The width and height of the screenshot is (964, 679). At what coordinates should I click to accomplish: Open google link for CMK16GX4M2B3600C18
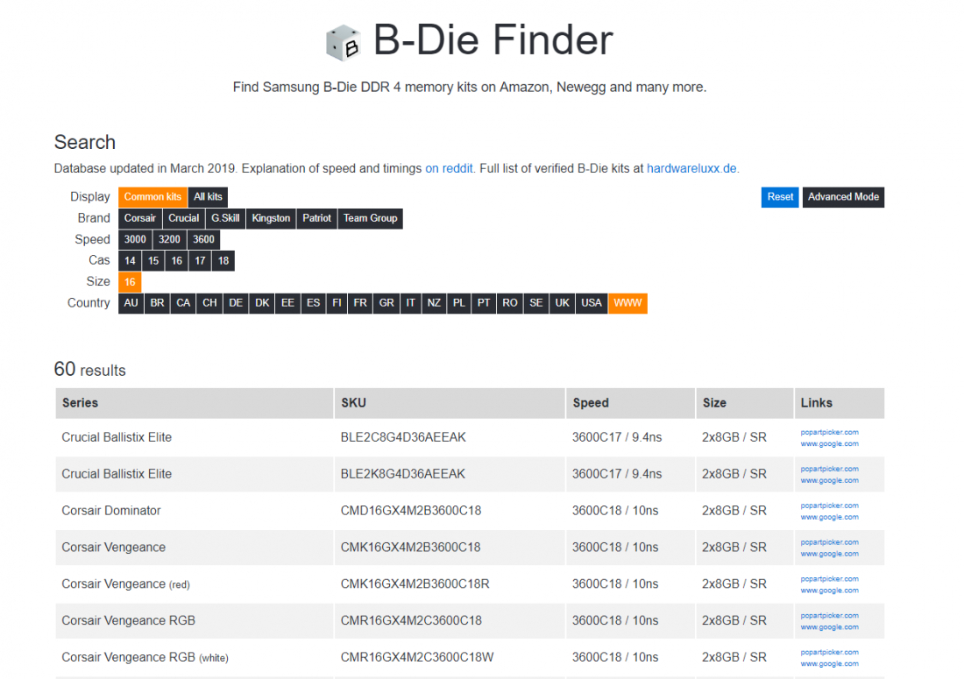coord(829,554)
